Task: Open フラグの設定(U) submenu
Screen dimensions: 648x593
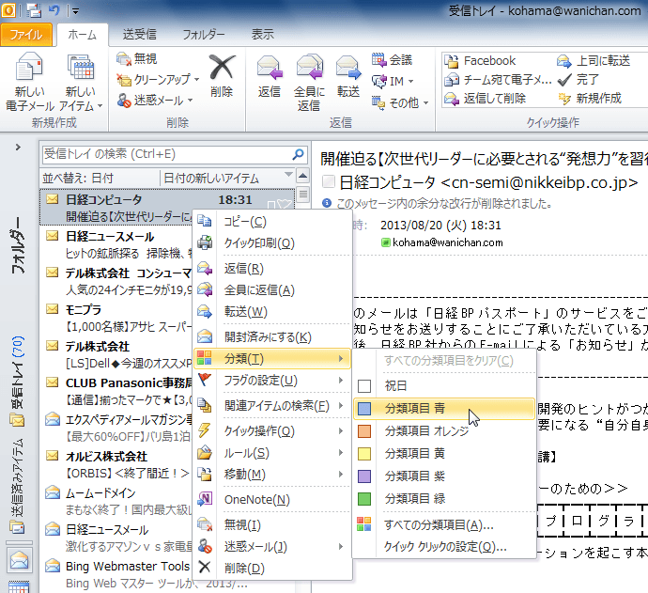Action: click(272, 380)
